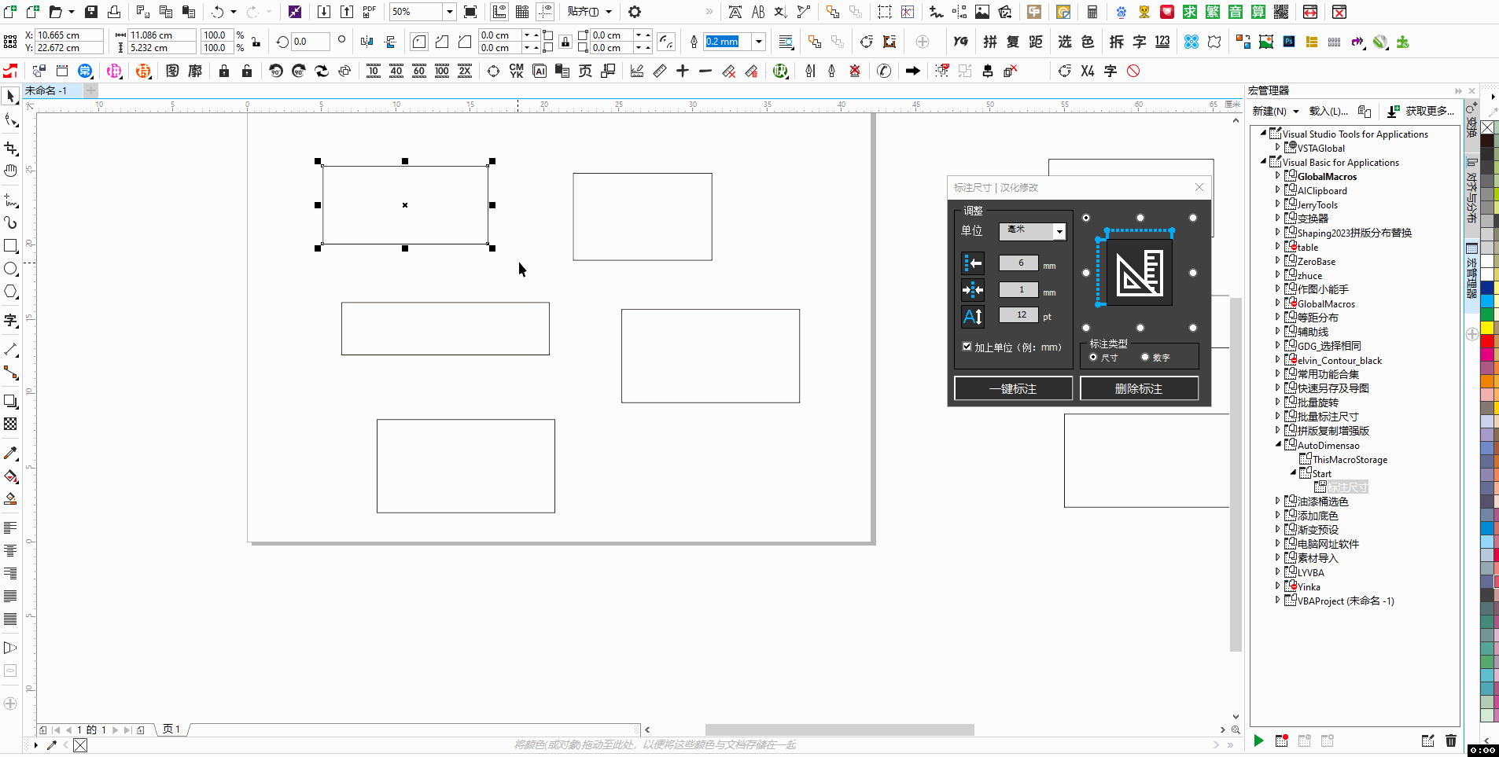Pick the red swatch in color palette
Viewport: 1499px width, 757px height.
tap(1487, 341)
